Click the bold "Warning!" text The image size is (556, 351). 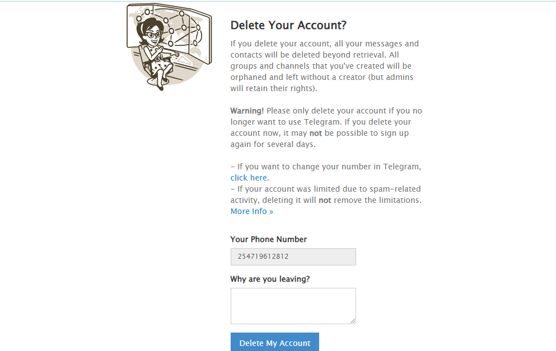[247, 111]
